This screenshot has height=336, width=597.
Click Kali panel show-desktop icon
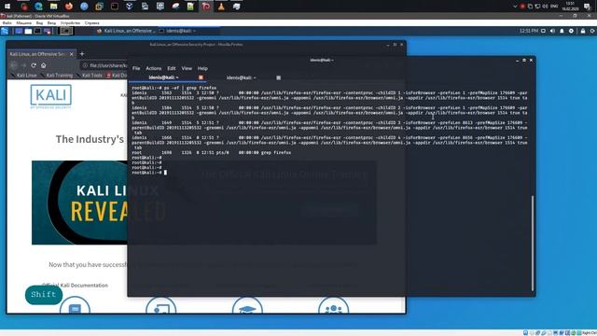click(x=19, y=31)
